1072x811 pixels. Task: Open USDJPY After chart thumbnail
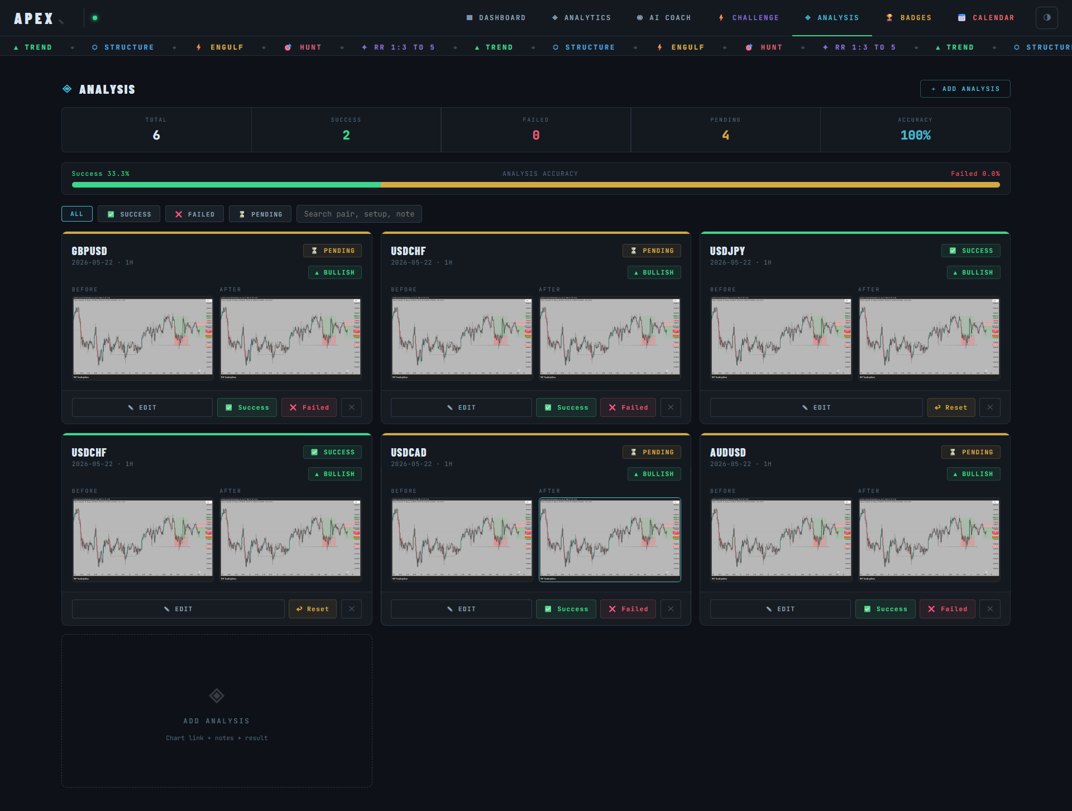929,338
